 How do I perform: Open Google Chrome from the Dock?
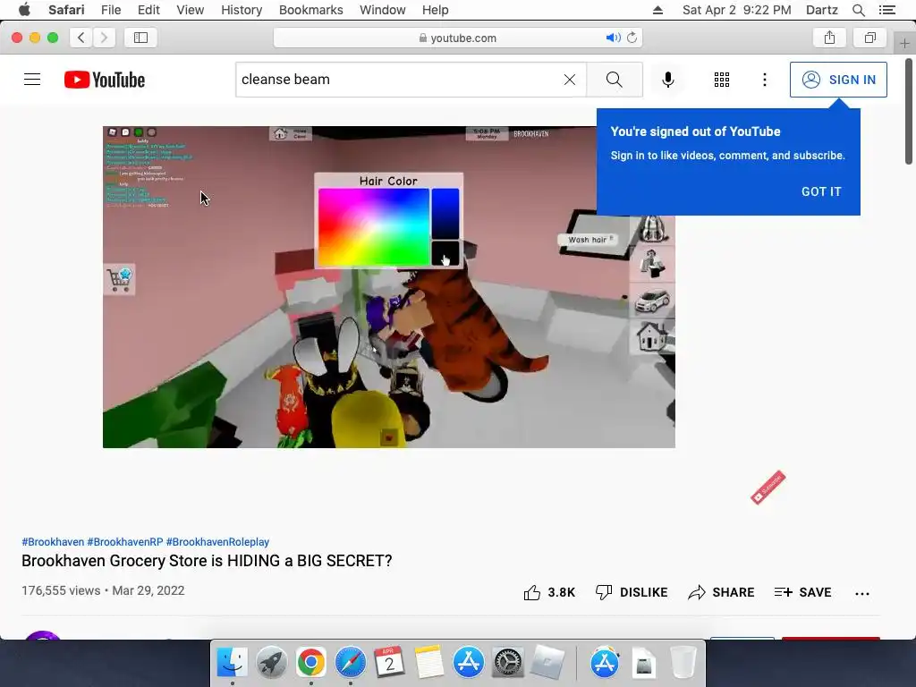pyautogui.click(x=310, y=663)
